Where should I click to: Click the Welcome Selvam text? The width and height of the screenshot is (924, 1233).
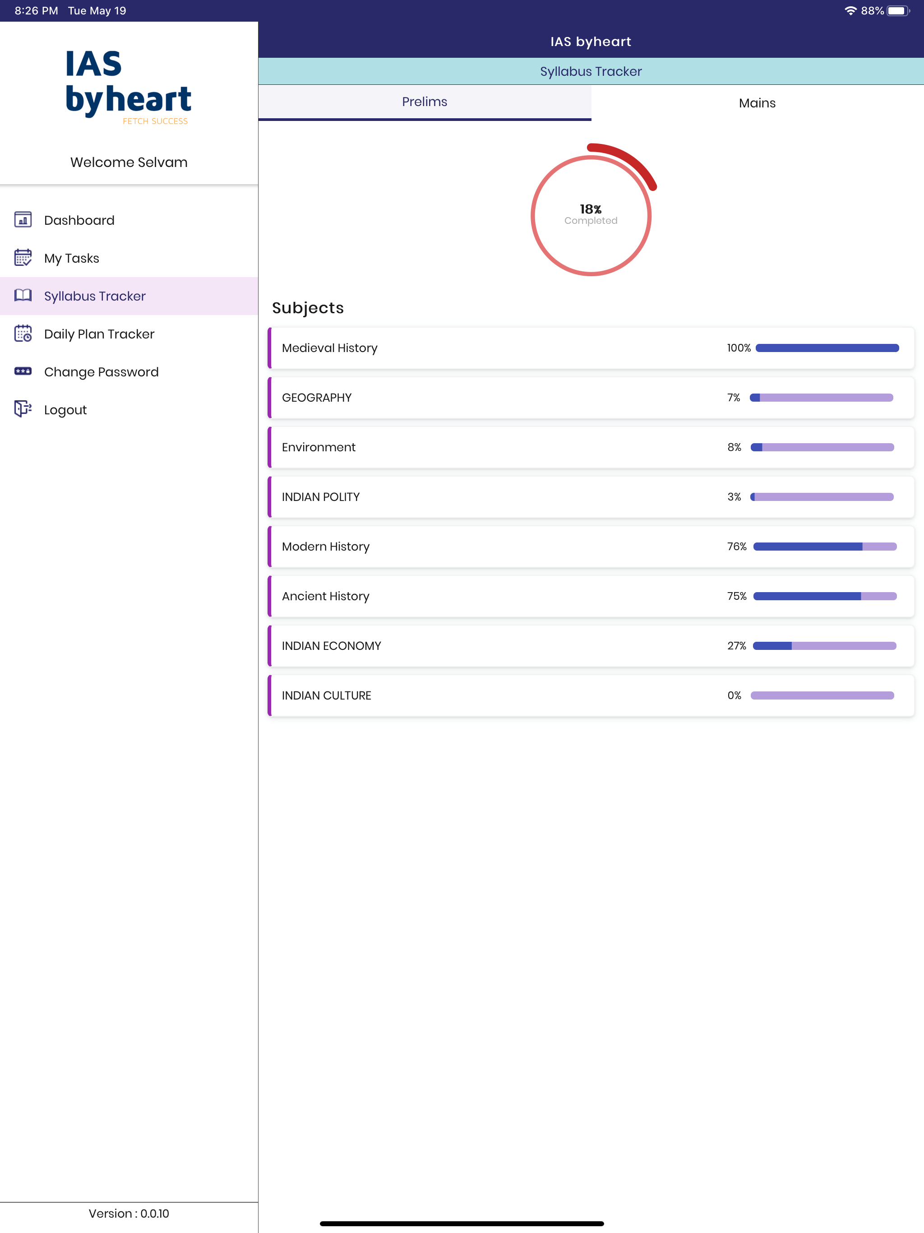(x=129, y=162)
